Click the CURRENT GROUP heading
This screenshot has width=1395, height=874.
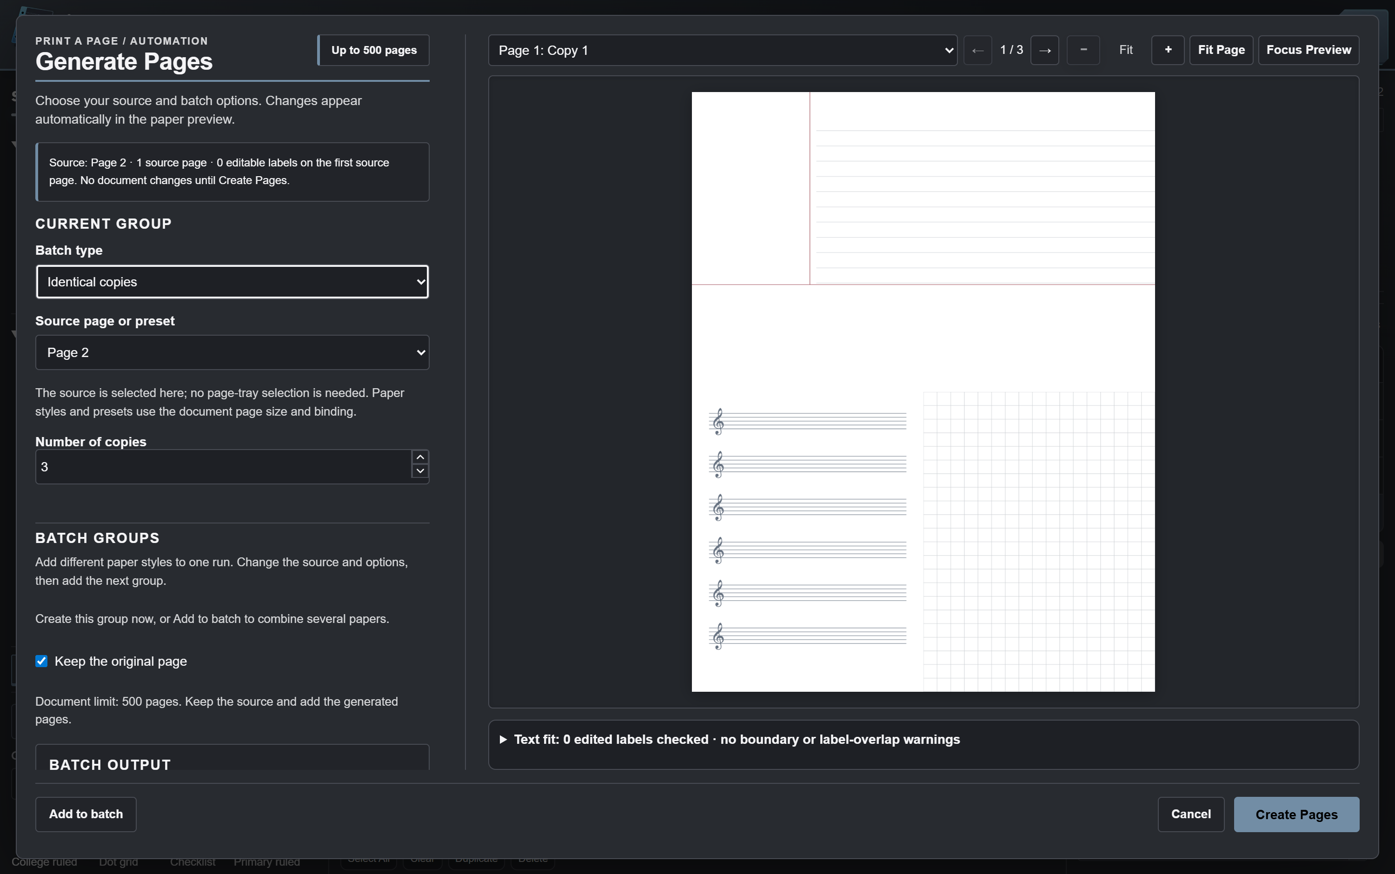point(104,224)
